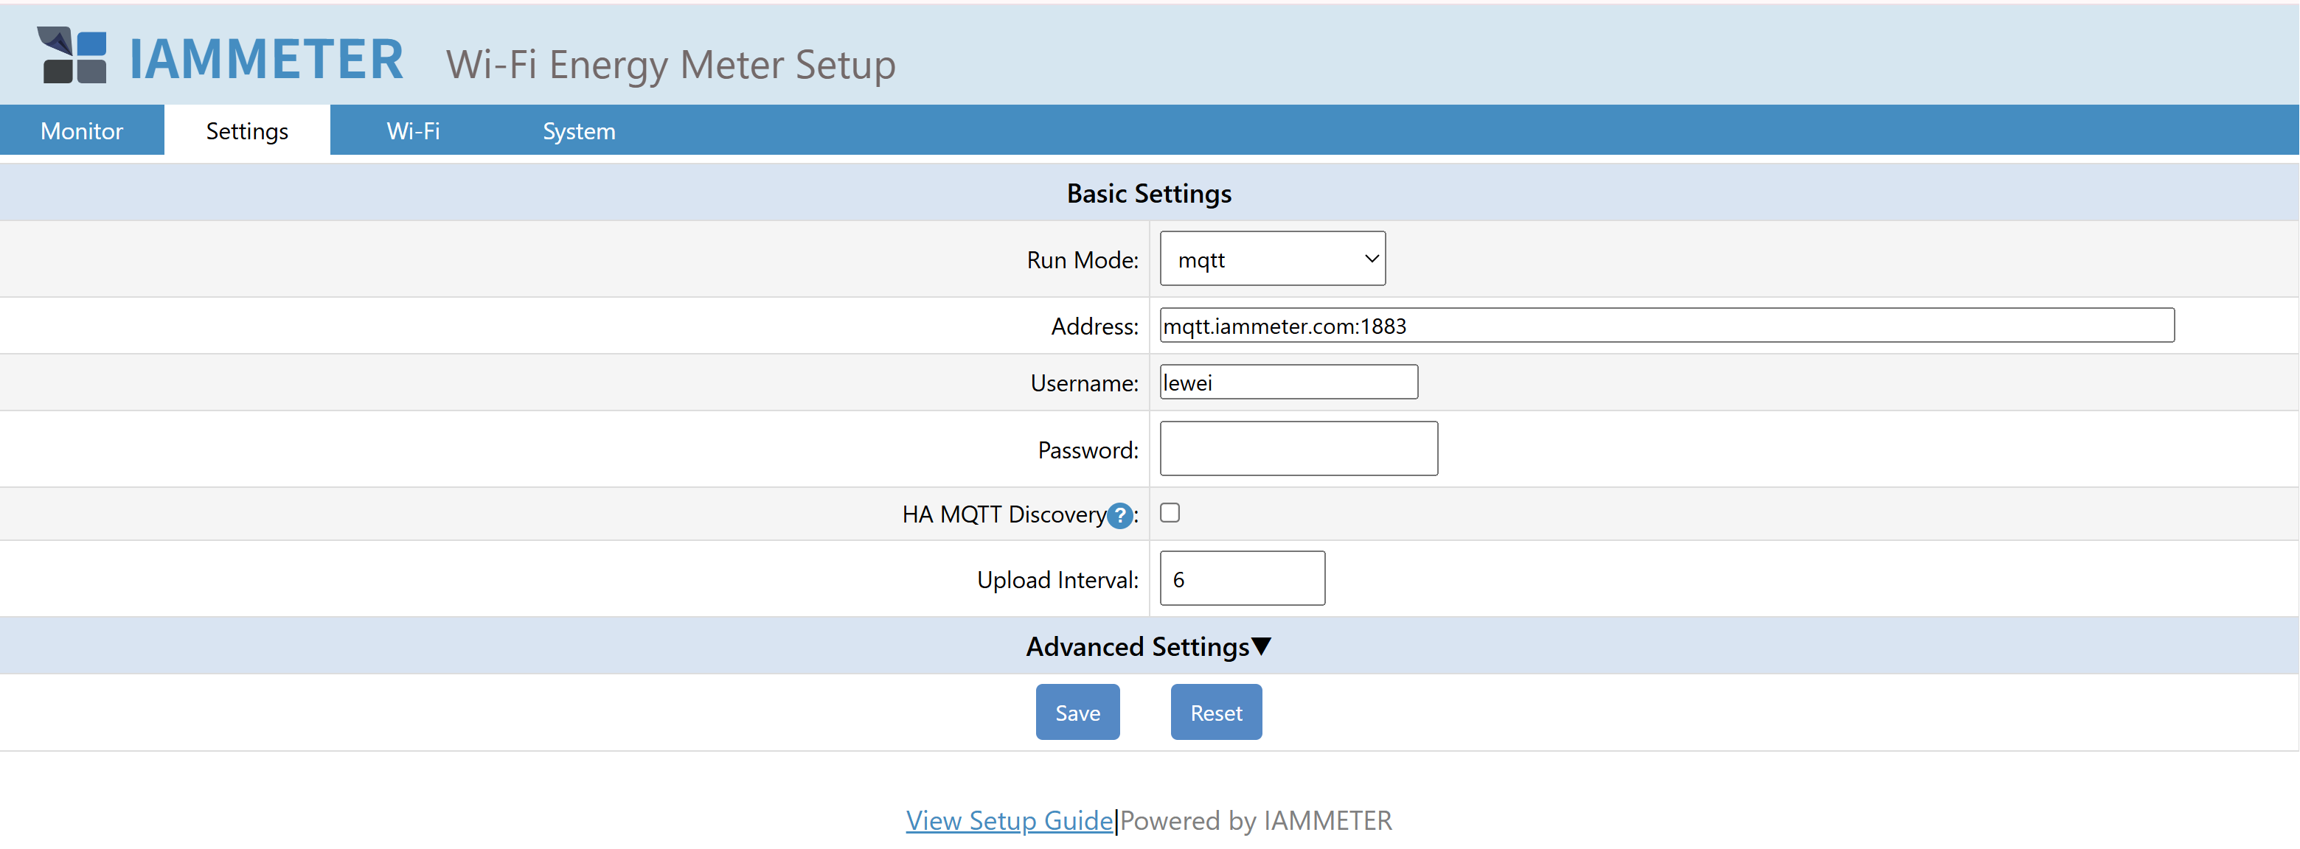Click the Save button
Image resolution: width=2300 pixels, height=849 pixels.
1077,711
